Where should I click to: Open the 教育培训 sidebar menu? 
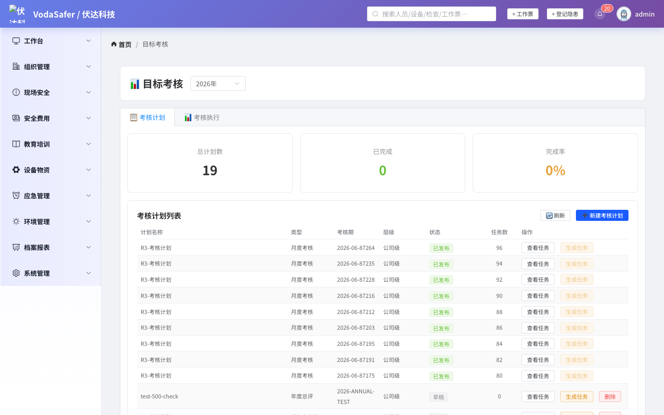51,144
